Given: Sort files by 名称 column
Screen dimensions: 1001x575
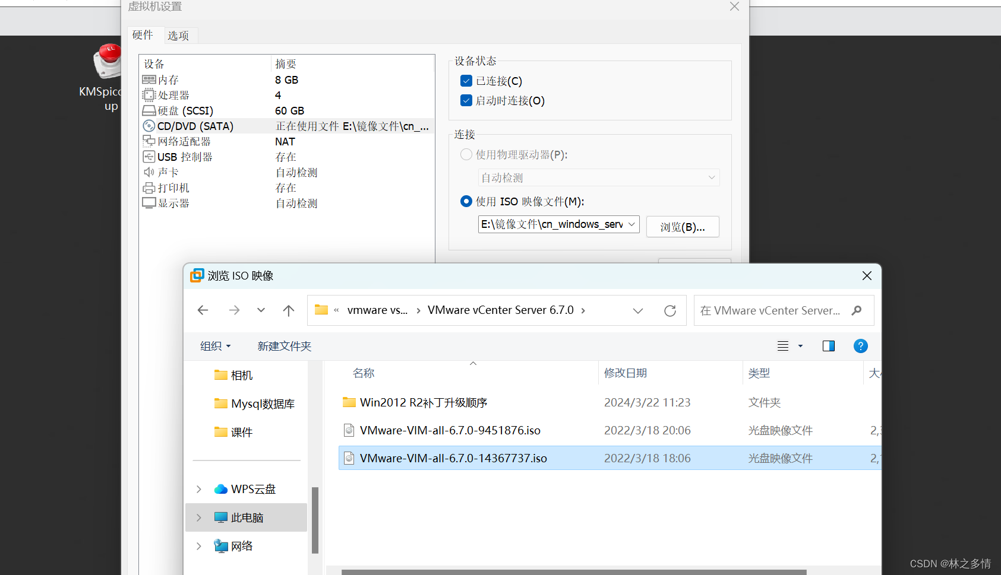Looking at the screenshot, I should point(364,373).
